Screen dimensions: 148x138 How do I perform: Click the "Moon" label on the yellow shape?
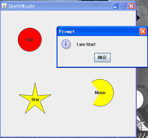100,93
